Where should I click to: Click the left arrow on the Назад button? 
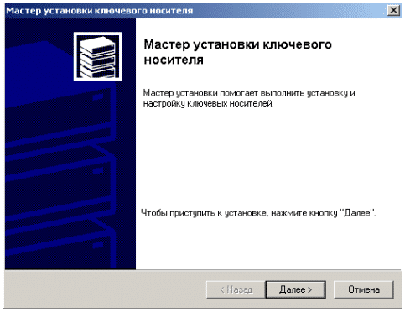[x=222, y=290]
